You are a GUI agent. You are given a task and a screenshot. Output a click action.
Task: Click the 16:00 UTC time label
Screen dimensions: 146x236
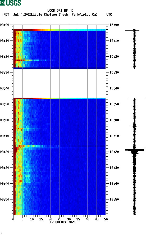point(114,120)
